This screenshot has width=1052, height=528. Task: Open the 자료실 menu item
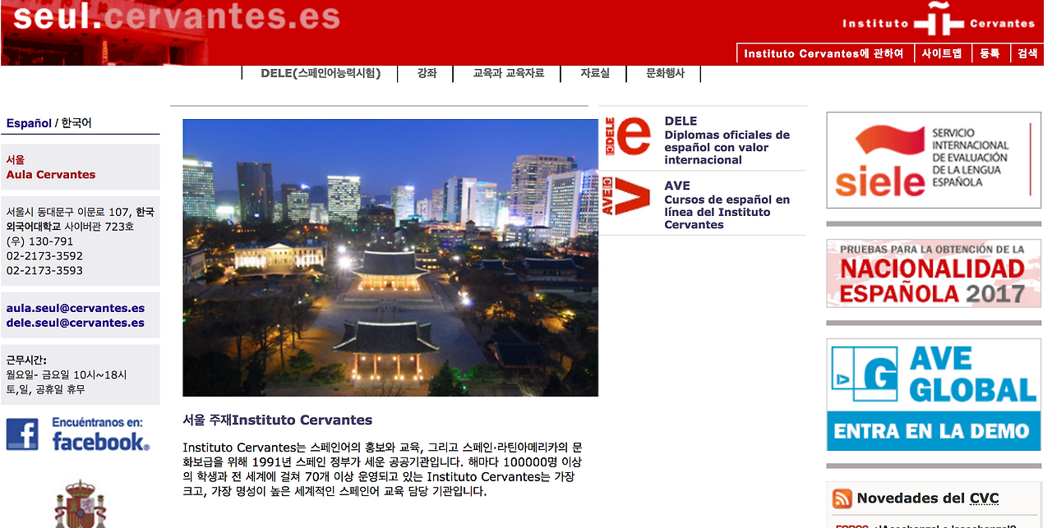coord(595,73)
